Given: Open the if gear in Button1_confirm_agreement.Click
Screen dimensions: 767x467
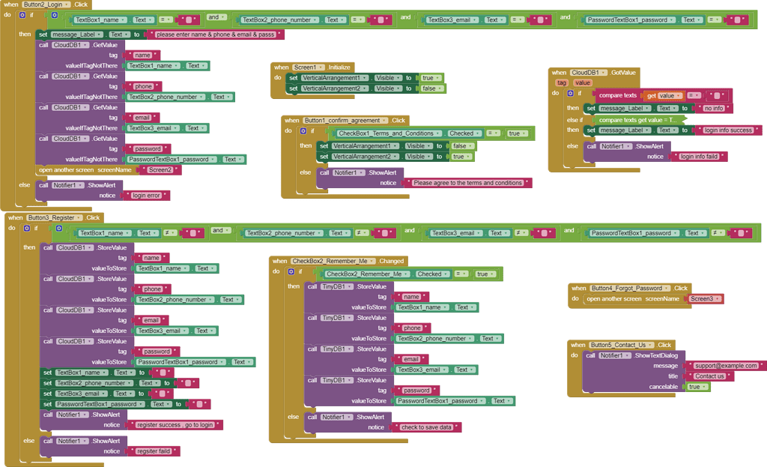Looking at the screenshot, I should pyautogui.click(x=303, y=130).
